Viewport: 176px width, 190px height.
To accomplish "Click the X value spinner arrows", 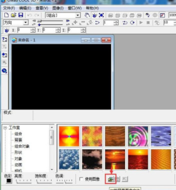I will click(33, 30).
